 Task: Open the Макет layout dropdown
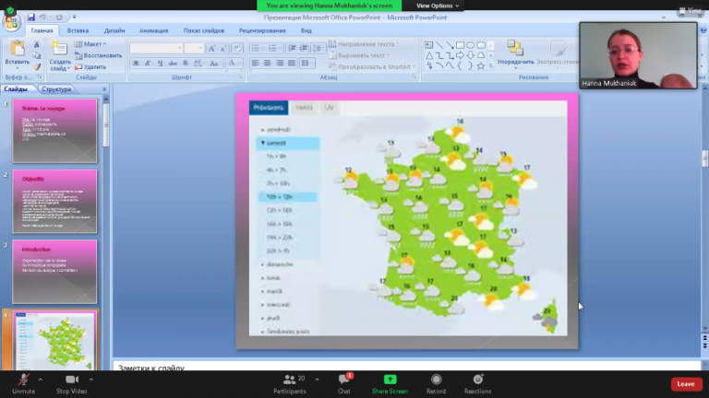pos(90,44)
